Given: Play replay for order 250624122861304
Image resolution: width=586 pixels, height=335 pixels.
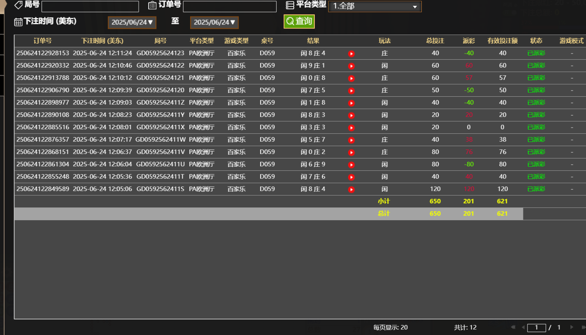Looking at the screenshot, I should click(351, 165).
